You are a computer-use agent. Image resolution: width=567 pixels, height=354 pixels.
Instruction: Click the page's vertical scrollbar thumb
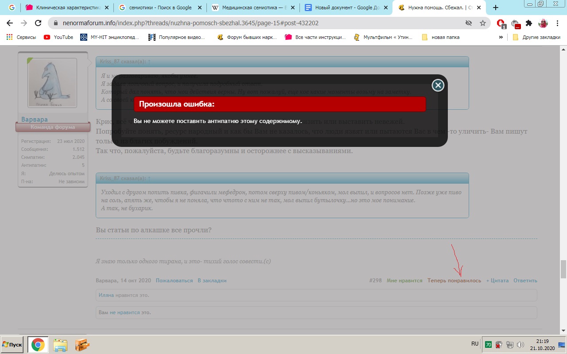(x=563, y=269)
